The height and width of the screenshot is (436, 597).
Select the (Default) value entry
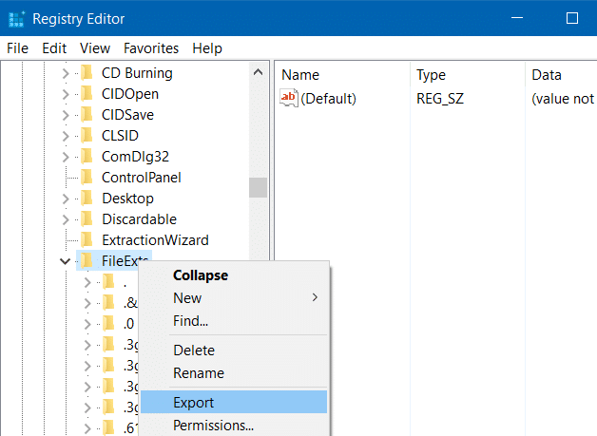328,99
